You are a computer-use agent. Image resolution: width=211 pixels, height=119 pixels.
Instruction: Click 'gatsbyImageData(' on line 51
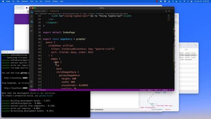point(70,75)
